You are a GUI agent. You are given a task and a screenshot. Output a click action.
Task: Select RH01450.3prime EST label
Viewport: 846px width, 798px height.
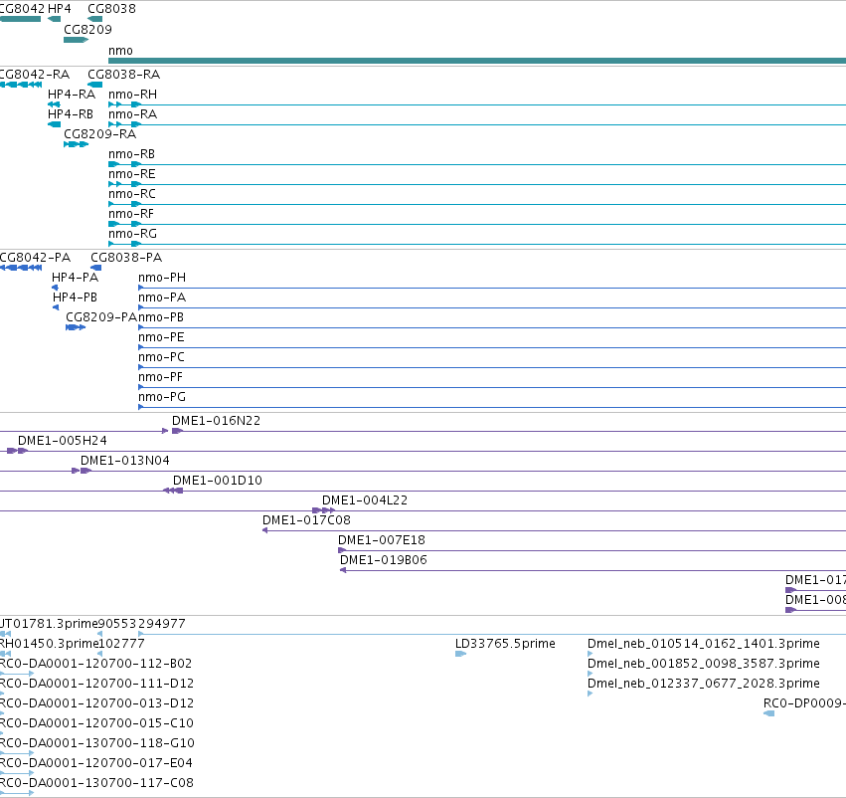point(49,644)
